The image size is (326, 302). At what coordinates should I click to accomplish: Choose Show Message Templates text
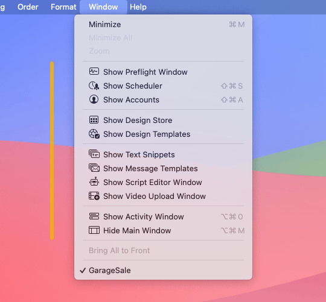click(x=150, y=168)
